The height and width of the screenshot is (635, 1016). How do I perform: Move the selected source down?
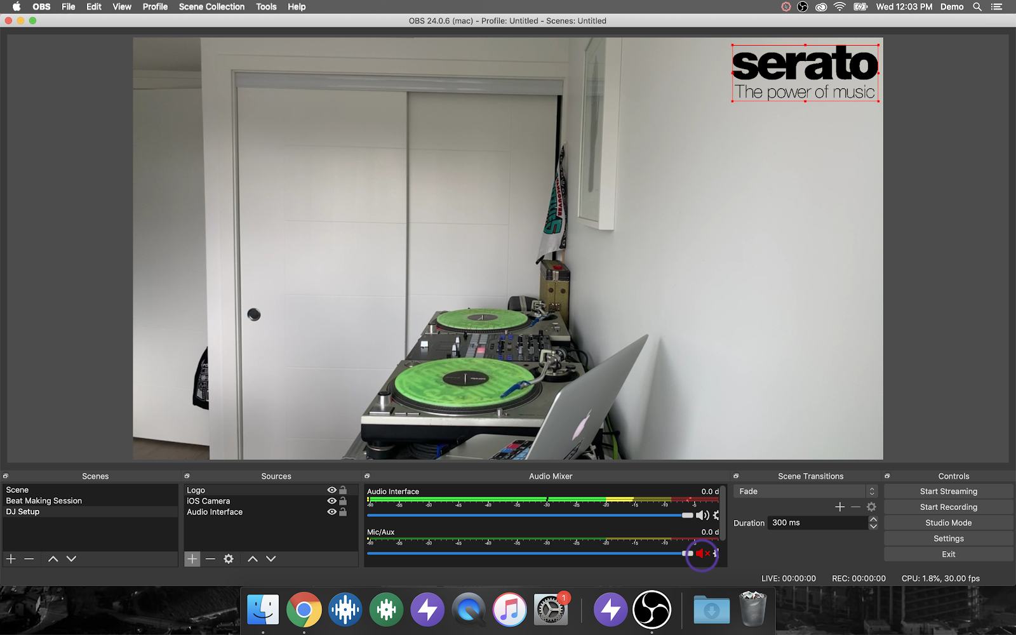click(271, 559)
